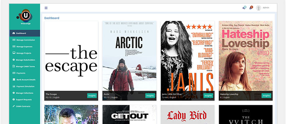Viewport: 286px width, 124px height.
Task: Click Insights for Janis: Little Girl Blue
Action: tap(208, 96)
